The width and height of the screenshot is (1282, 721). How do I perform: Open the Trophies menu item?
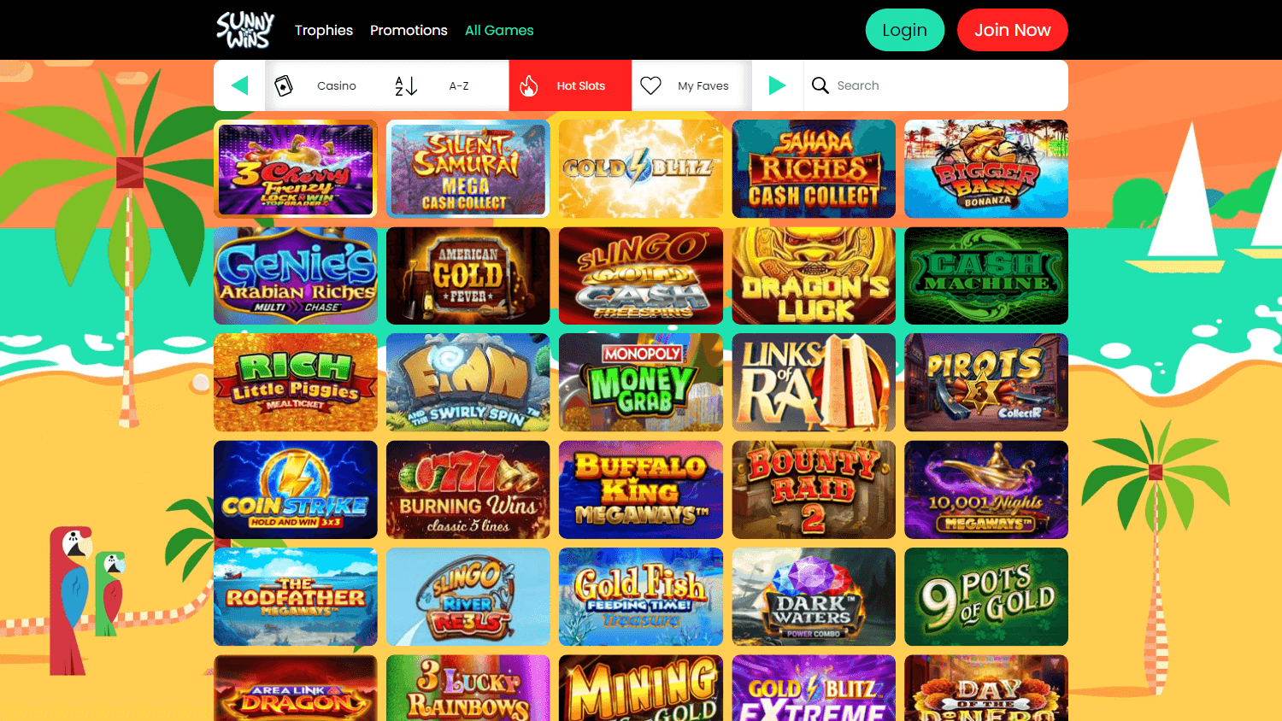pyautogui.click(x=324, y=30)
